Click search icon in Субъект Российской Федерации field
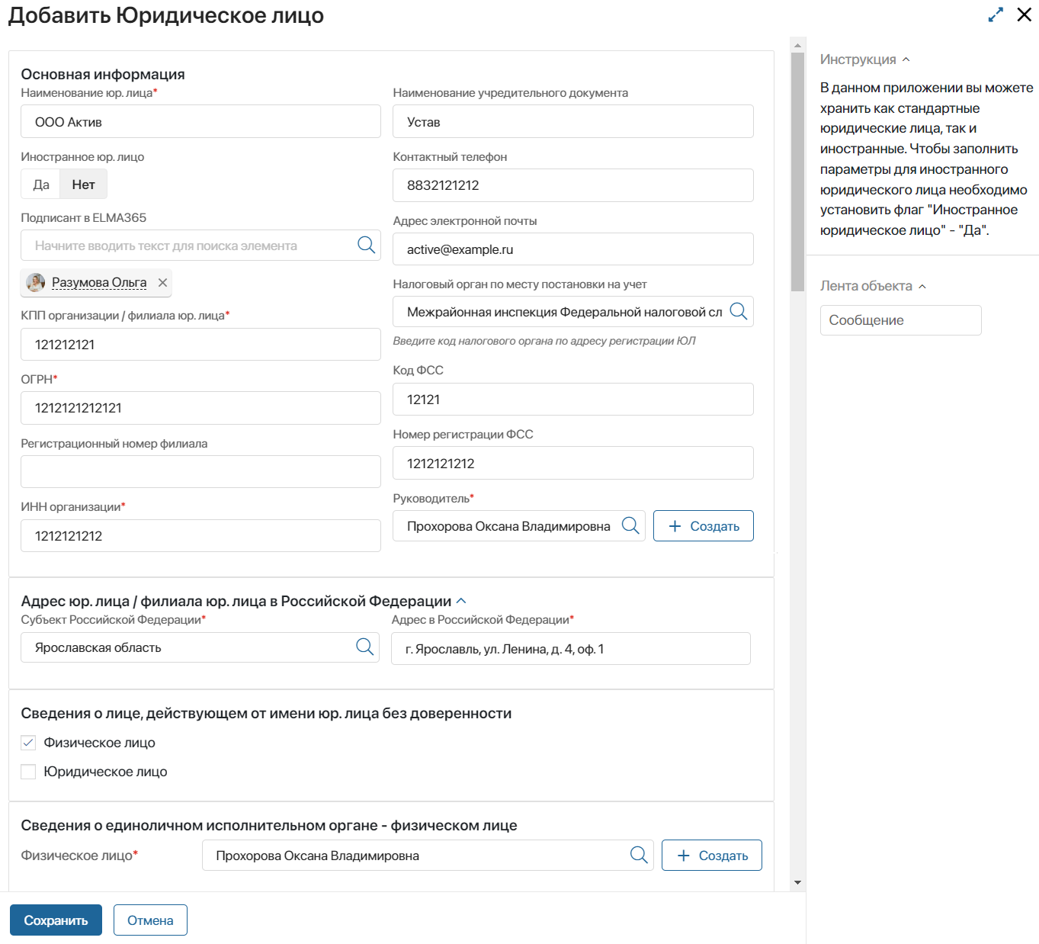The image size is (1039, 944). 364,647
